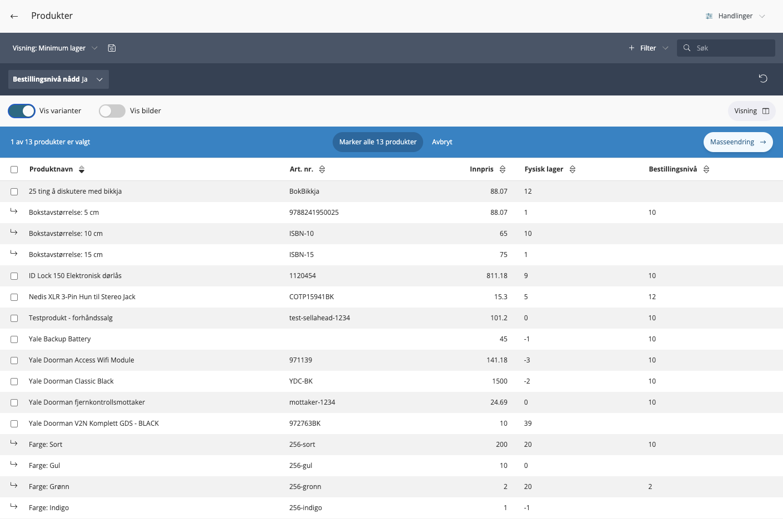Screen dimensions: 783x519
Task: Sort by Bestillingsnivå using the sort arrows
Action: (706, 169)
